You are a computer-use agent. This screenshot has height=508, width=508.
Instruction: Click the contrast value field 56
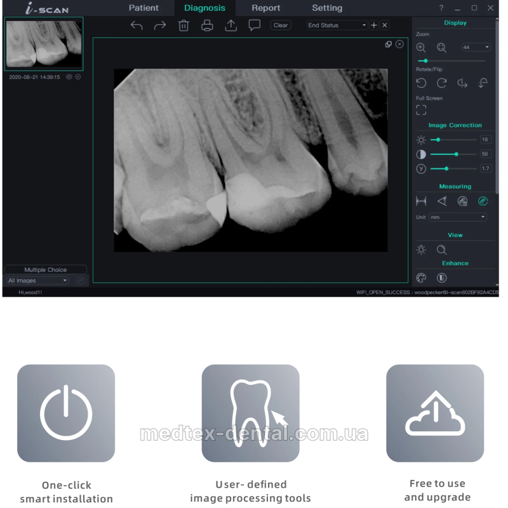click(x=485, y=154)
